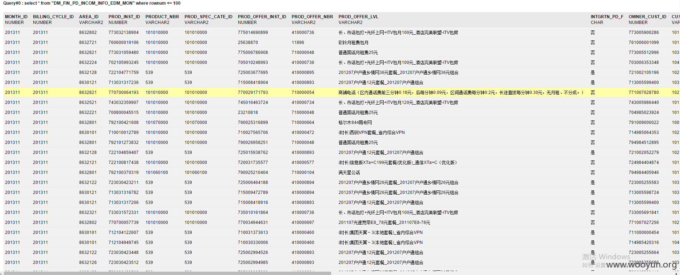Select the Query#0 SQL statement text
This screenshot has width=680, height=275.
(92, 3)
